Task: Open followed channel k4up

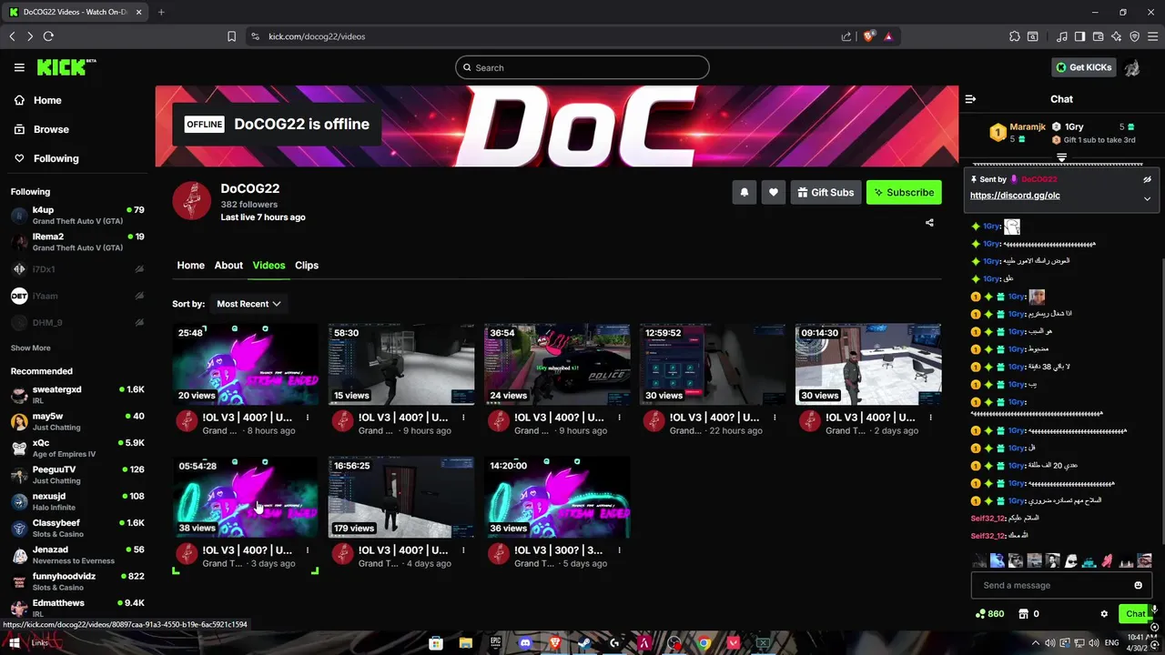Action: pyautogui.click(x=77, y=216)
